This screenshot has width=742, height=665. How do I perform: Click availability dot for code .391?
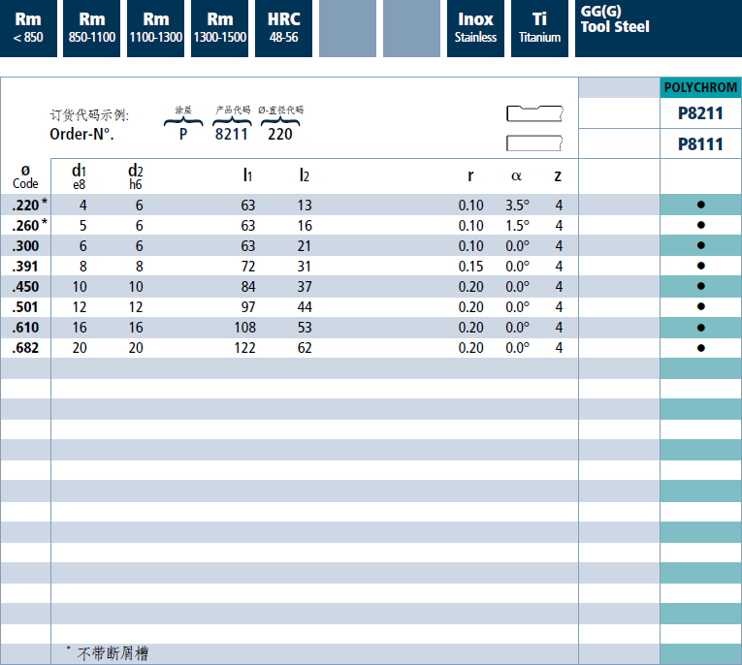pos(701,266)
